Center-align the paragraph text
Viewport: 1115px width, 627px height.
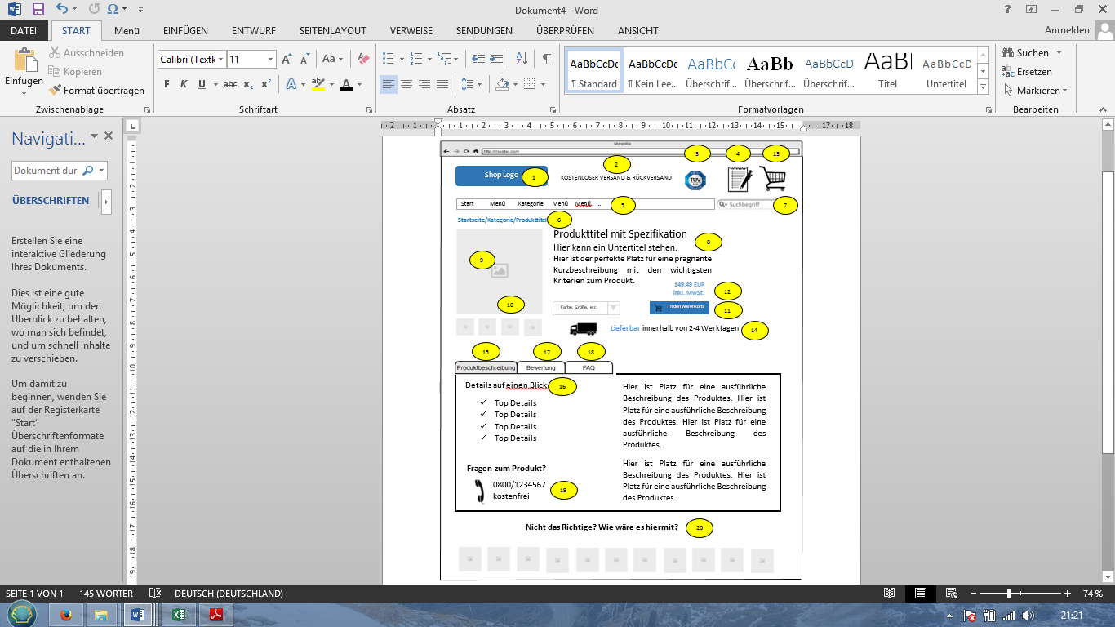click(406, 84)
